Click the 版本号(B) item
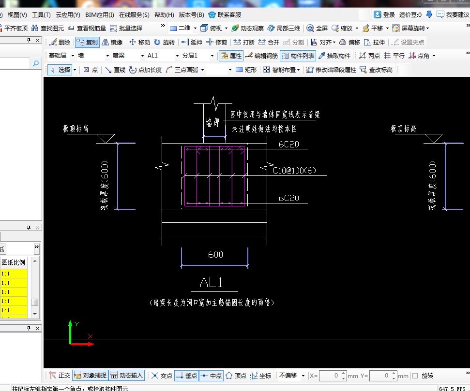This screenshot has height=391, width=470. tap(191, 14)
